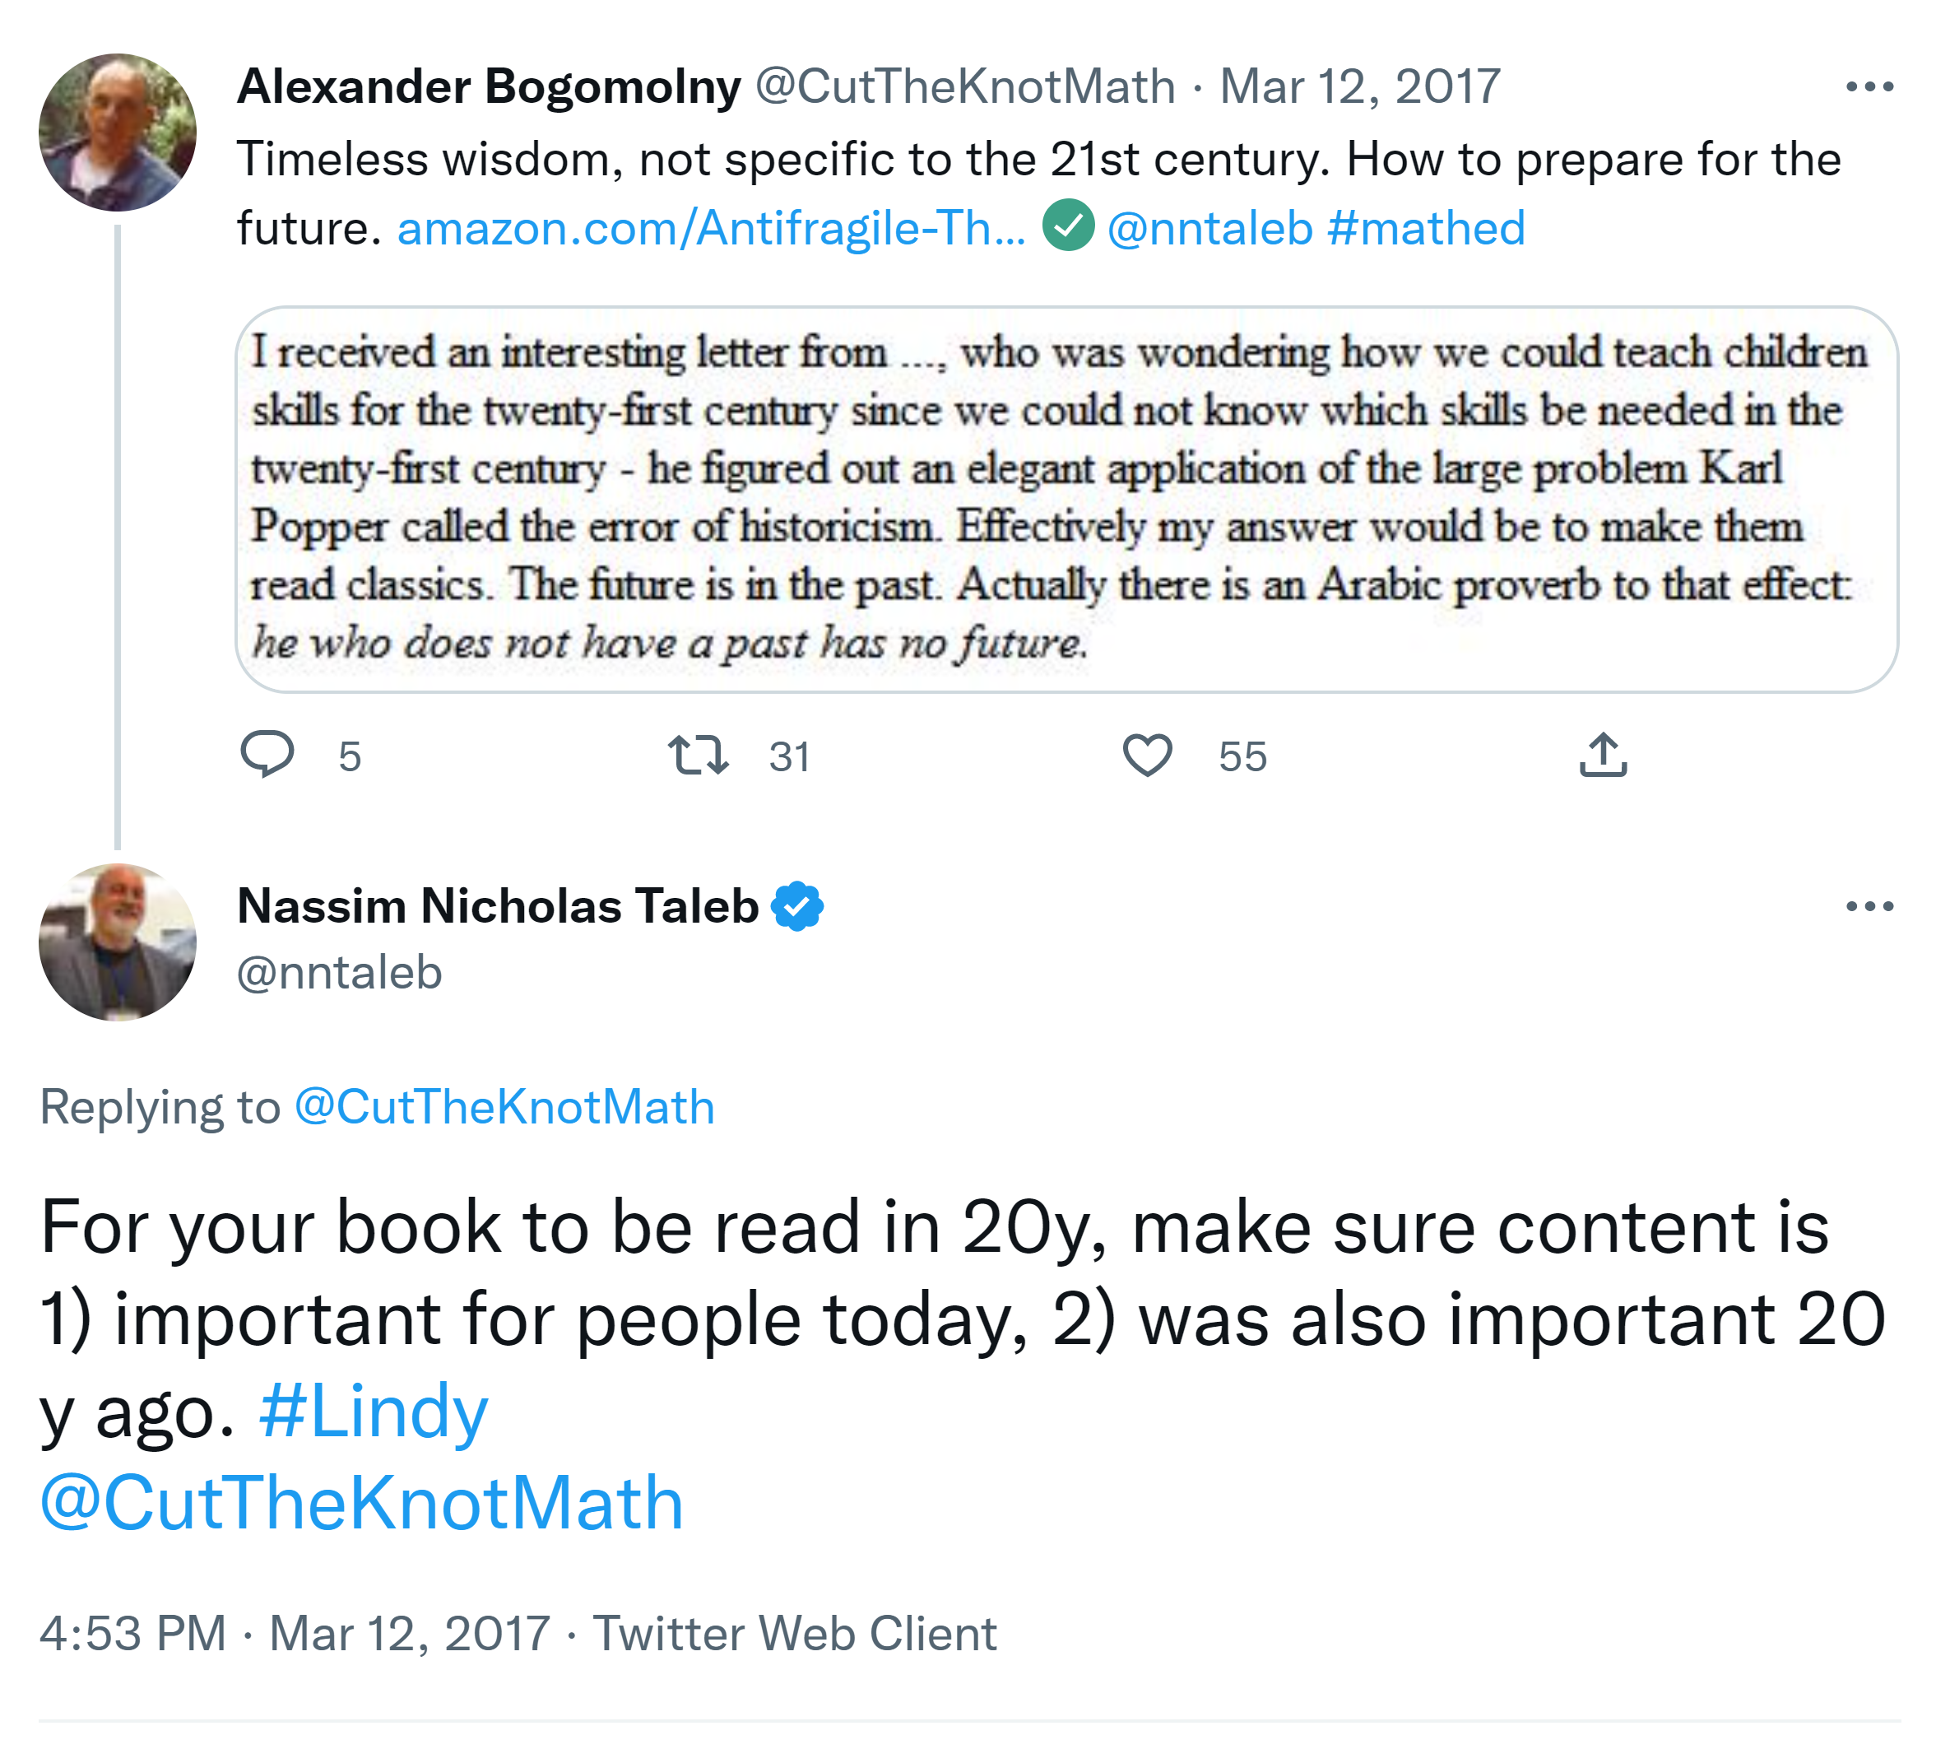This screenshot has width=1936, height=1763.
Task: Click the Nassim Nicholas Taleb display name
Action: (x=498, y=906)
